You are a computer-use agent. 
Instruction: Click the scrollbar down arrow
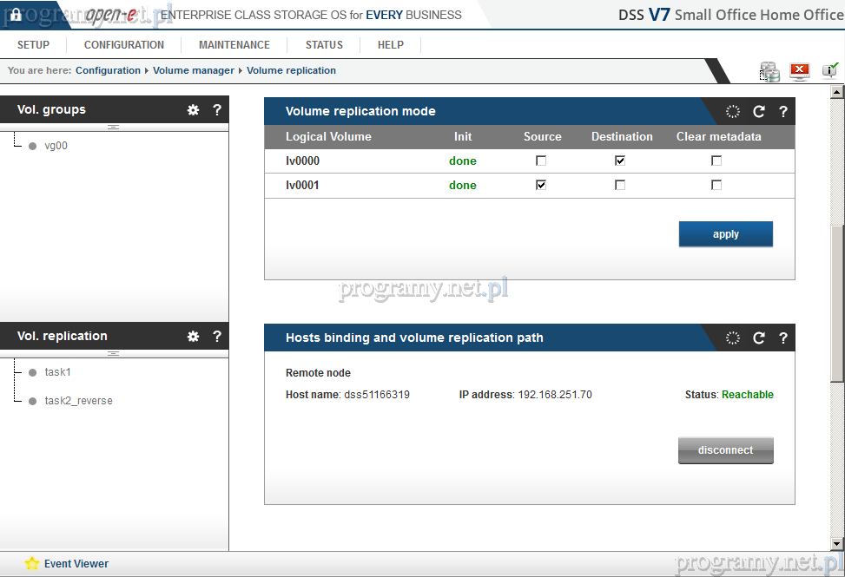837,544
